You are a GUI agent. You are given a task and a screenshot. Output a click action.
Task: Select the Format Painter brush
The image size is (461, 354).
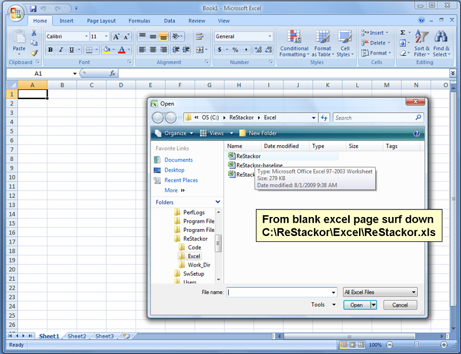point(34,53)
